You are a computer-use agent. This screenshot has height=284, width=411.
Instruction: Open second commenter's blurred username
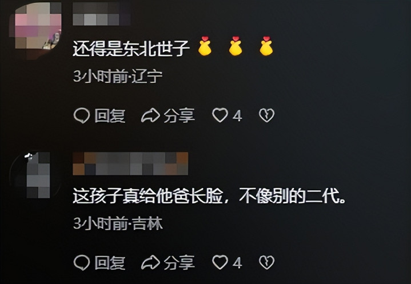(x=130, y=163)
